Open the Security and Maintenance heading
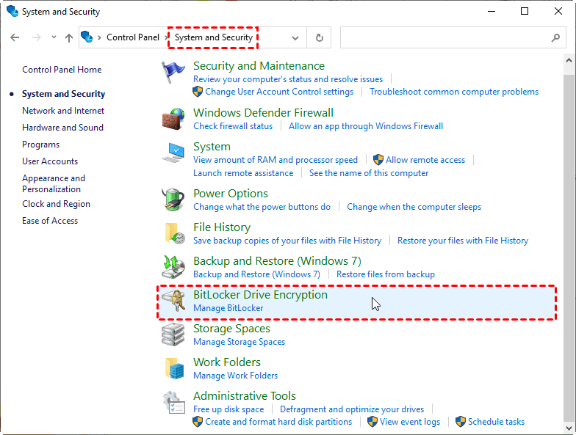Image resolution: width=576 pixels, height=435 pixels. [x=259, y=66]
